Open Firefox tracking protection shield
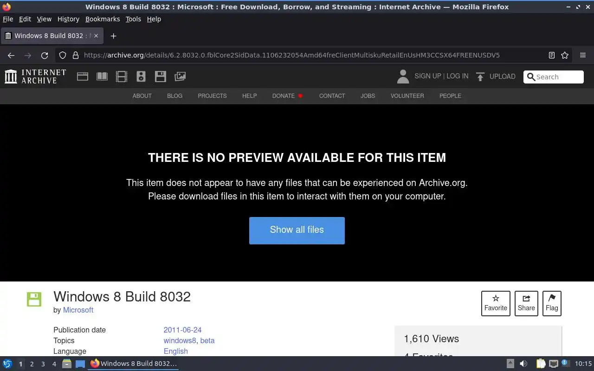 [x=63, y=55]
